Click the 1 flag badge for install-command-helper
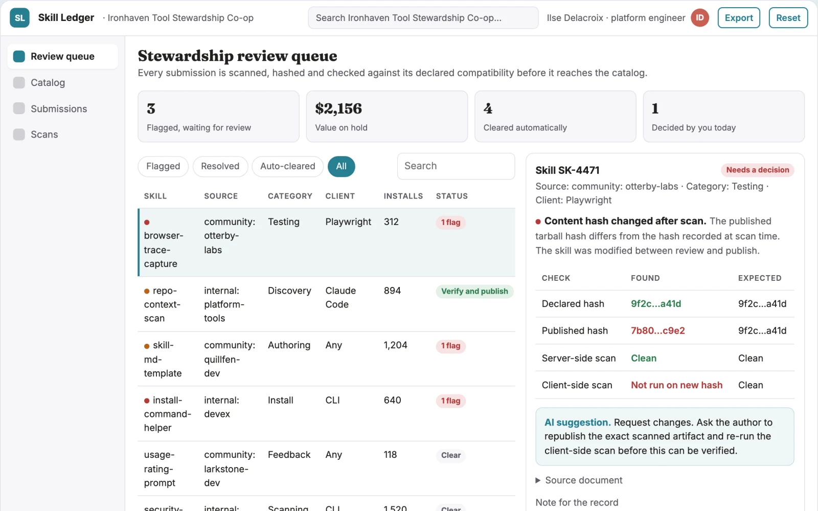 coord(450,401)
